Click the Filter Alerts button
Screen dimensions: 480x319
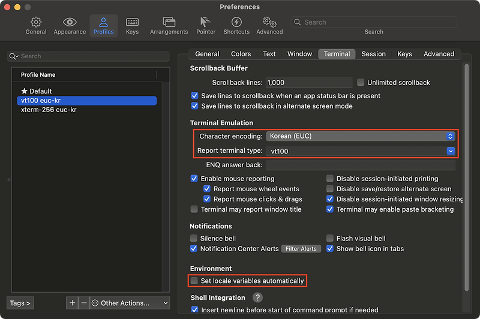coord(301,249)
